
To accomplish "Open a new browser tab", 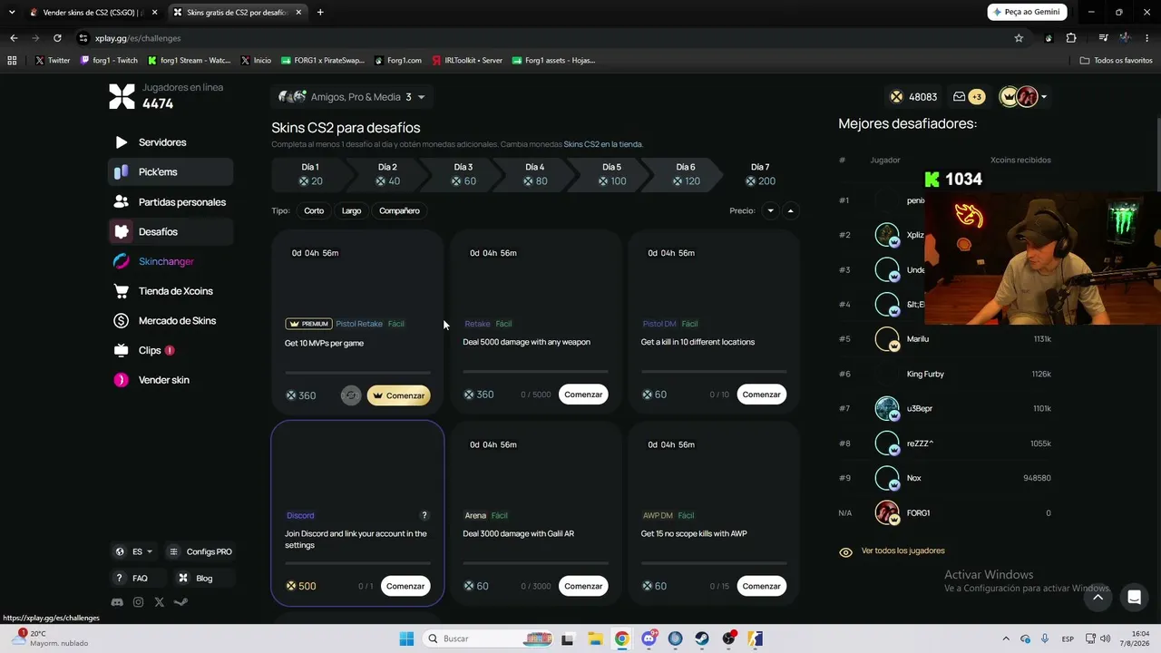I will click(x=320, y=12).
